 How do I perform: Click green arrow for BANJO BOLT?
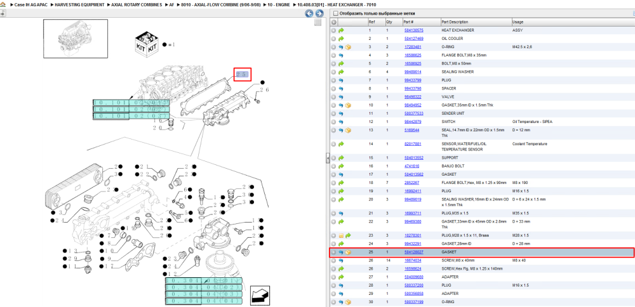coord(341,166)
